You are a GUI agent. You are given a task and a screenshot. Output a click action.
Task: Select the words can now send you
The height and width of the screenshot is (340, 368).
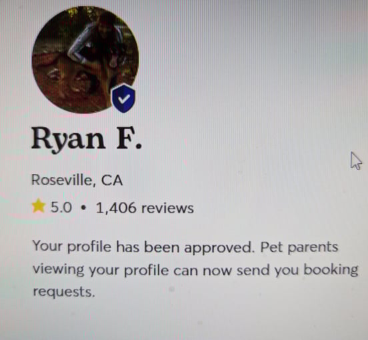(x=237, y=271)
